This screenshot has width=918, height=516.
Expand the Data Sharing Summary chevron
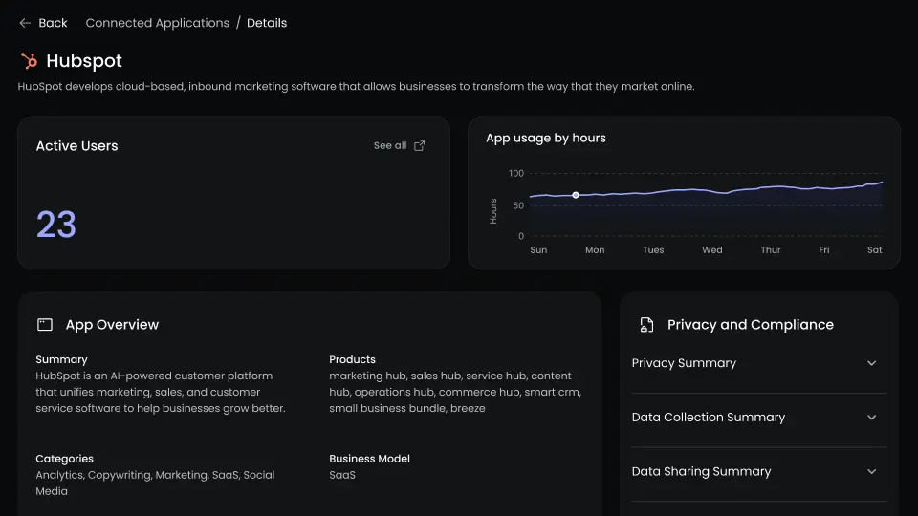pos(871,471)
